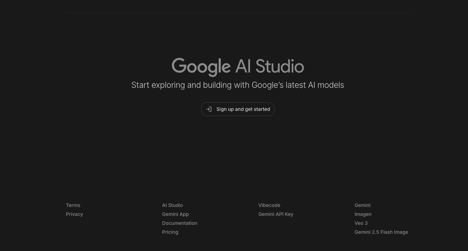Select the Veo 3 link

click(x=361, y=223)
